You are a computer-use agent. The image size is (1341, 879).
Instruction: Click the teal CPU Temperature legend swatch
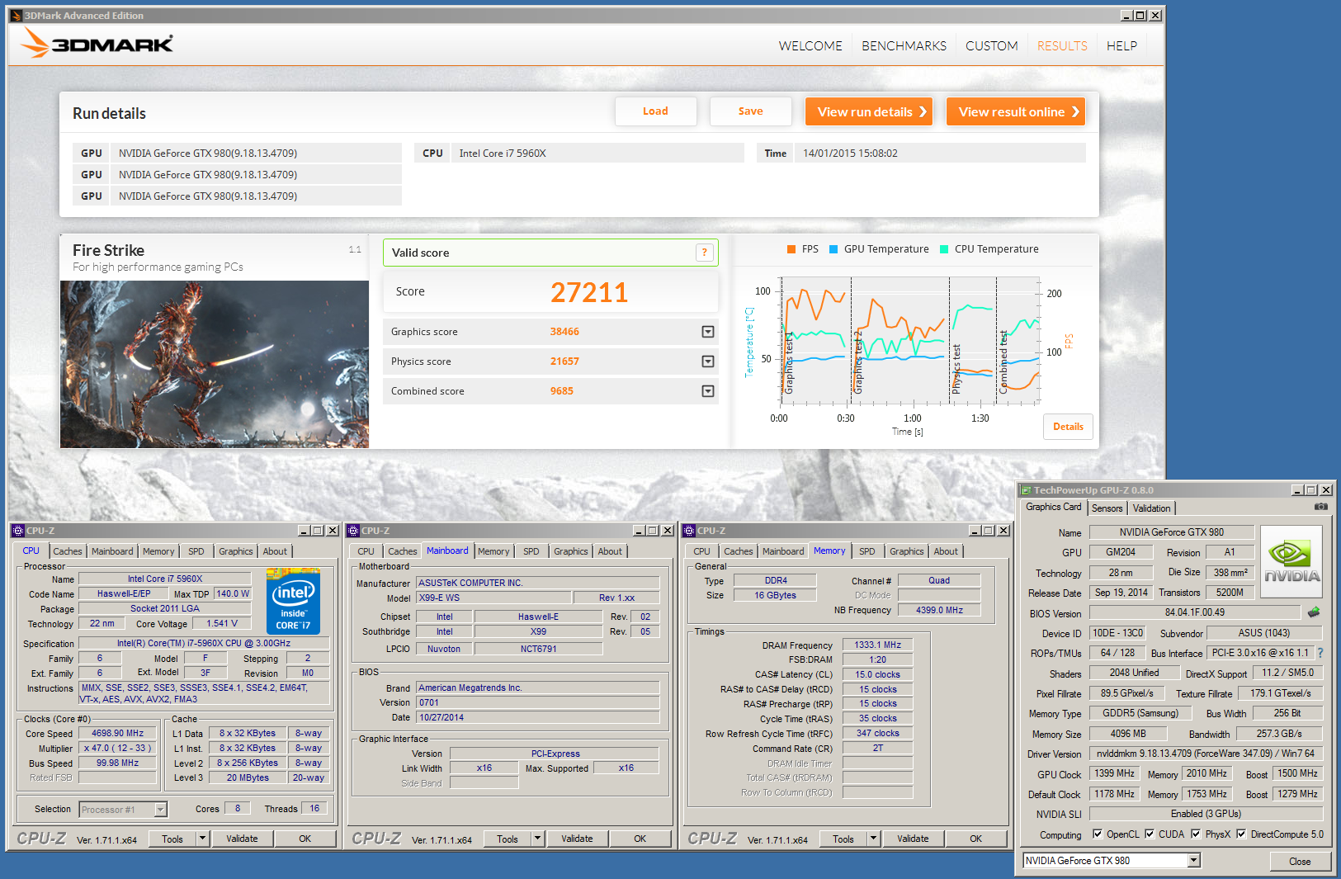click(x=944, y=249)
